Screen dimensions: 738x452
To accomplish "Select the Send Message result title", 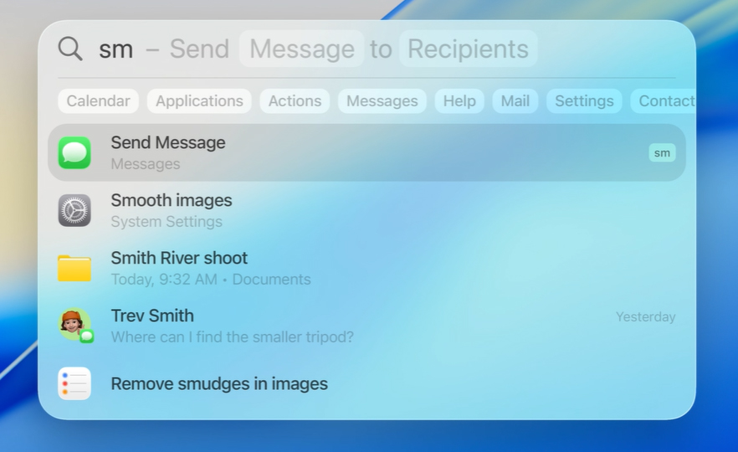I will pyautogui.click(x=168, y=142).
